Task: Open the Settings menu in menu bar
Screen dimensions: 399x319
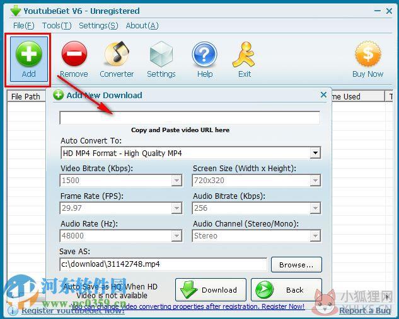Action: (98, 25)
